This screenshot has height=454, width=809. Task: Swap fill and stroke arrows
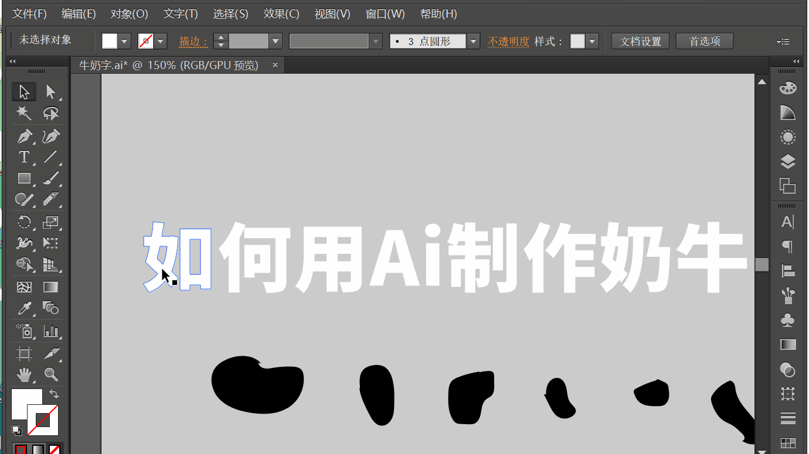coord(54,394)
